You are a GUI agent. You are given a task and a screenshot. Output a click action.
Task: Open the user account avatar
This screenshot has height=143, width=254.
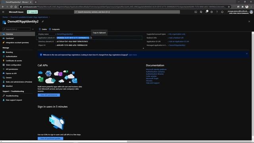pyautogui.click(x=251, y=12)
